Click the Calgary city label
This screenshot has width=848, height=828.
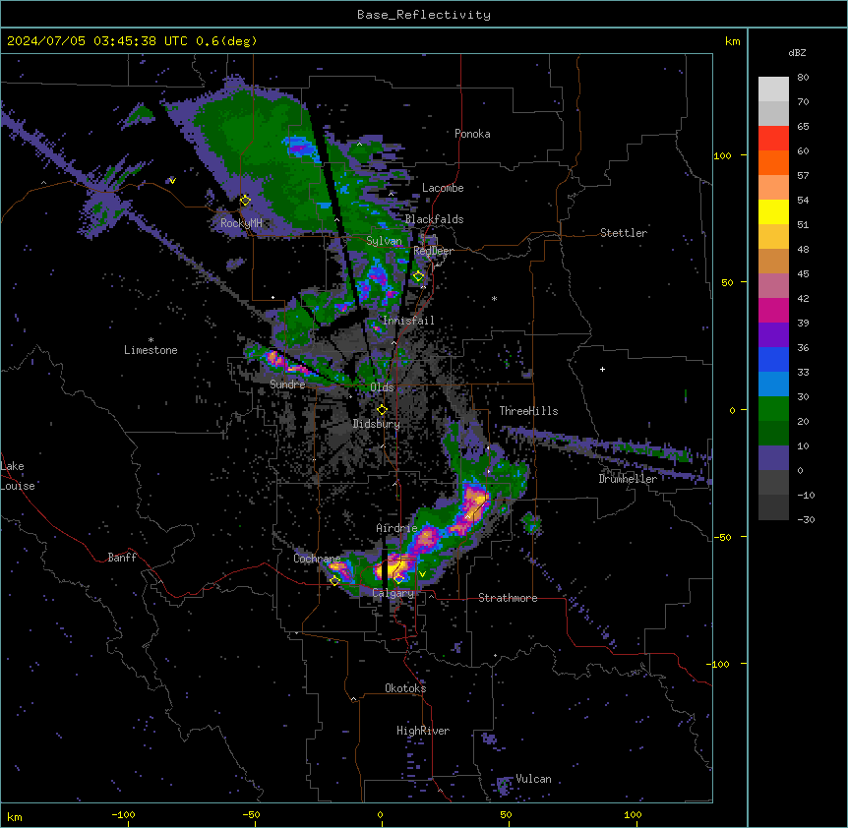coord(393,593)
